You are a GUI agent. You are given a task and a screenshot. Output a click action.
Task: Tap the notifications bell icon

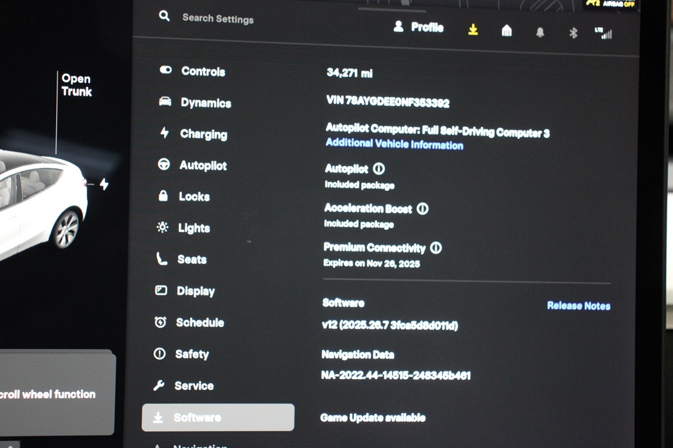[540, 32]
